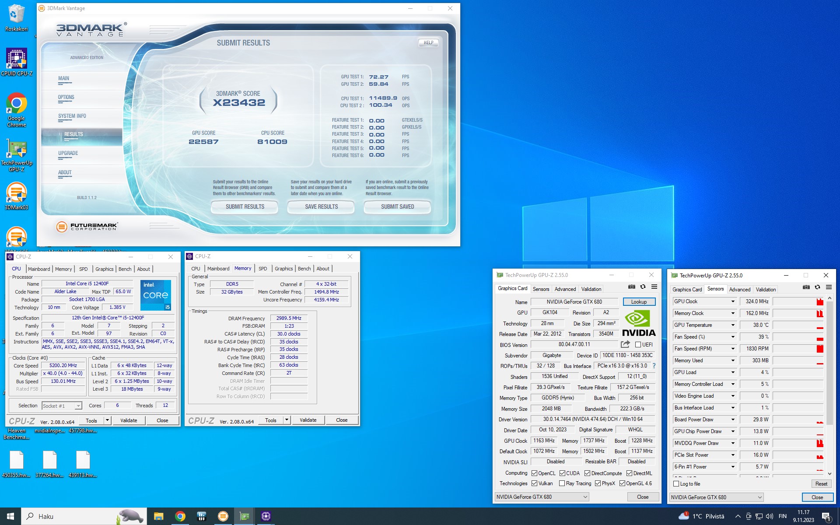Toggle Vulkan checkbox in GPU-Z
Image resolution: width=840 pixels, height=525 pixels.
pyautogui.click(x=534, y=483)
